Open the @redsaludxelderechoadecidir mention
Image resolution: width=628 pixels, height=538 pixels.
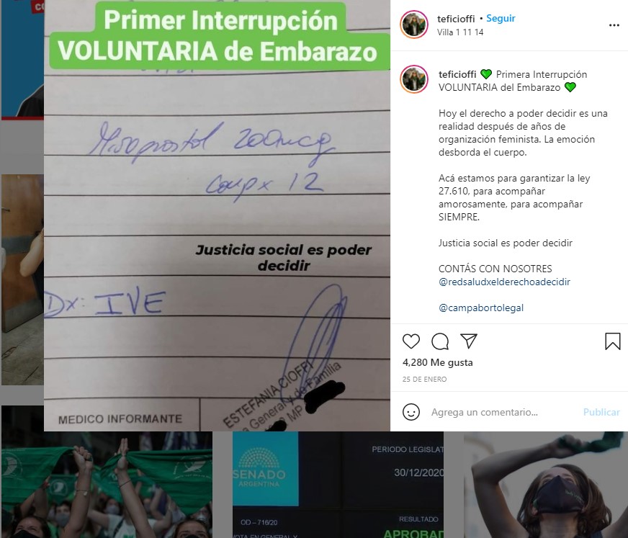coord(504,282)
